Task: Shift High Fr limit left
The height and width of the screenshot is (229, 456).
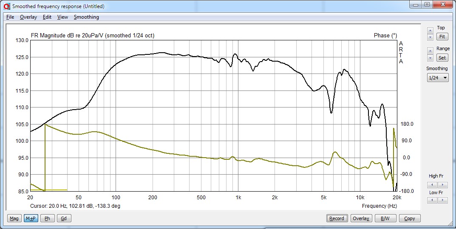Action: pyautogui.click(x=432, y=185)
